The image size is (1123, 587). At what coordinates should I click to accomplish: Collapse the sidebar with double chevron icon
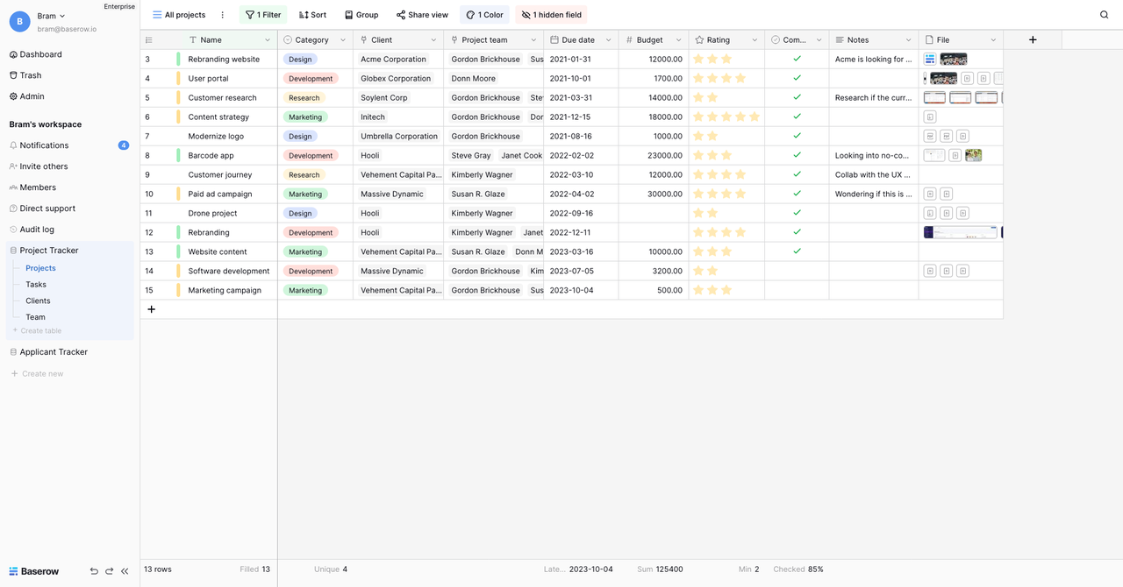coord(125,571)
